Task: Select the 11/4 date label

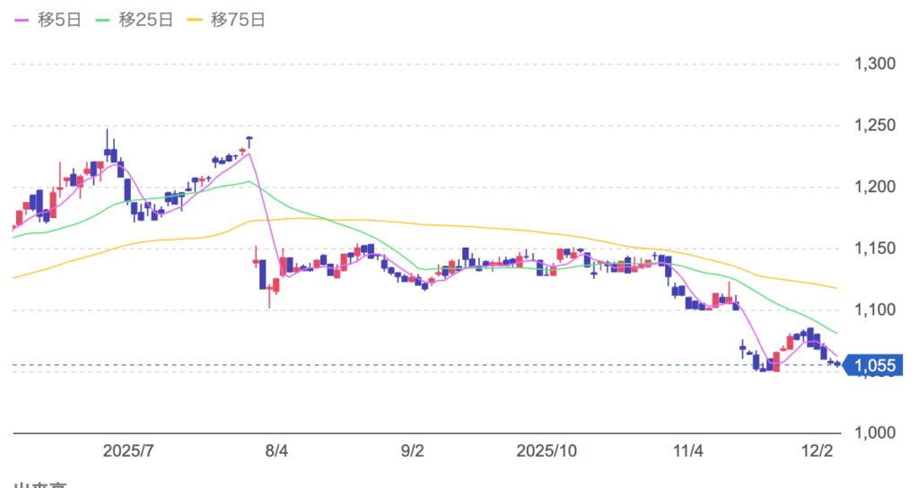Action: pyautogui.click(x=687, y=450)
